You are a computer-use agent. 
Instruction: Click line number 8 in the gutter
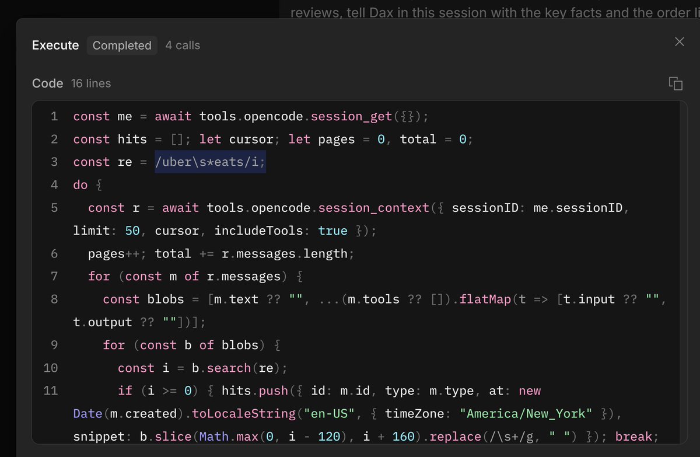point(54,299)
